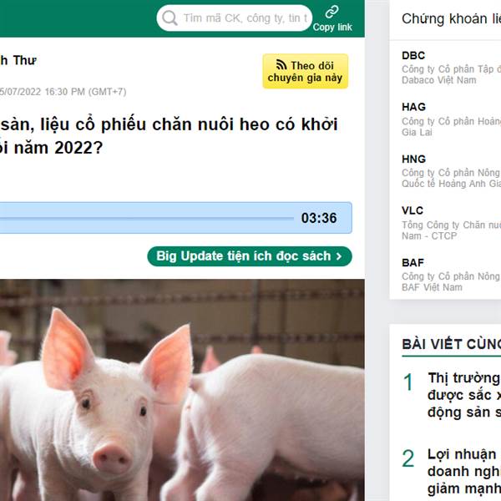501x501 pixels.
Task: Focus the stock code search field
Action: (x=234, y=18)
